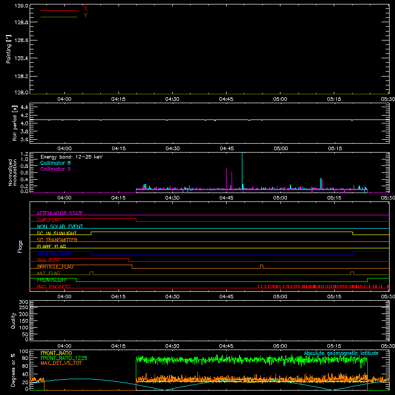Click the Absolute geomagnetic latitude label
The width and height of the screenshot is (395, 395).
click(x=341, y=354)
